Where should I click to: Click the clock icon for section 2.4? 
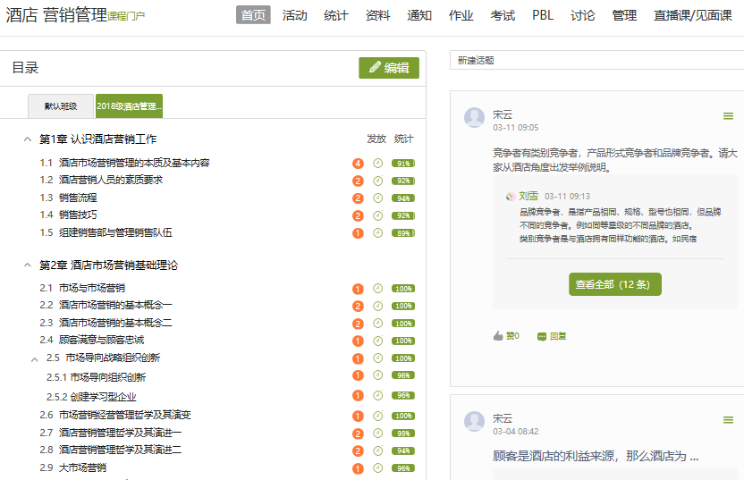[377, 341]
